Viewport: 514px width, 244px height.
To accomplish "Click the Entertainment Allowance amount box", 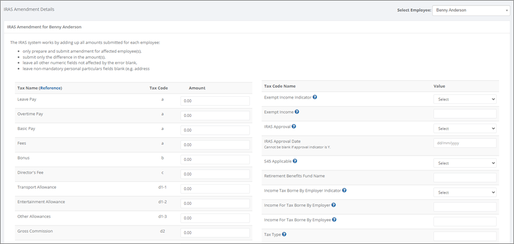I will 215,203.
